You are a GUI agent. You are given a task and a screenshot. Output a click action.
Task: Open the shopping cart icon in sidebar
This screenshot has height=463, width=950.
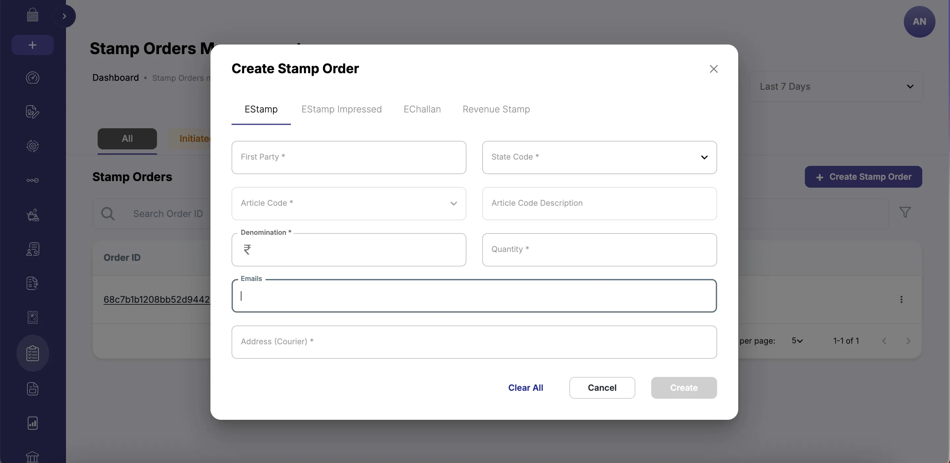pos(32,215)
